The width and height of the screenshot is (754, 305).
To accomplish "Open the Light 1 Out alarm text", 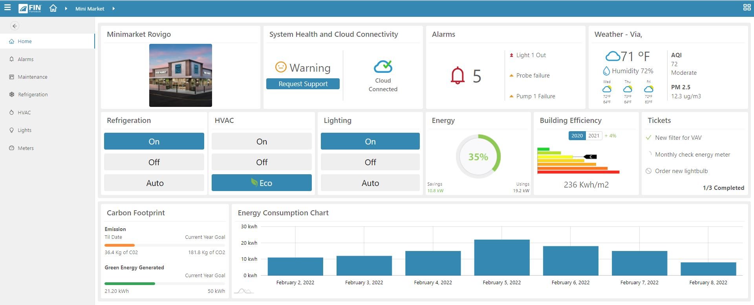I will [x=531, y=55].
